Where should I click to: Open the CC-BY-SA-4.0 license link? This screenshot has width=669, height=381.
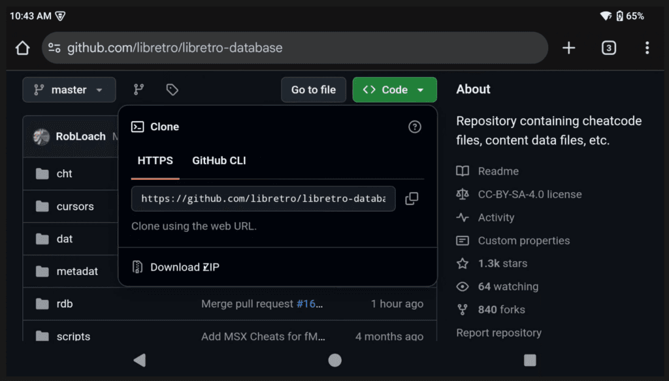(x=529, y=194)
